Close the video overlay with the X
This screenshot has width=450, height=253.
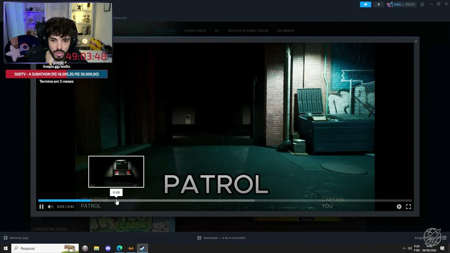[416, 41]
